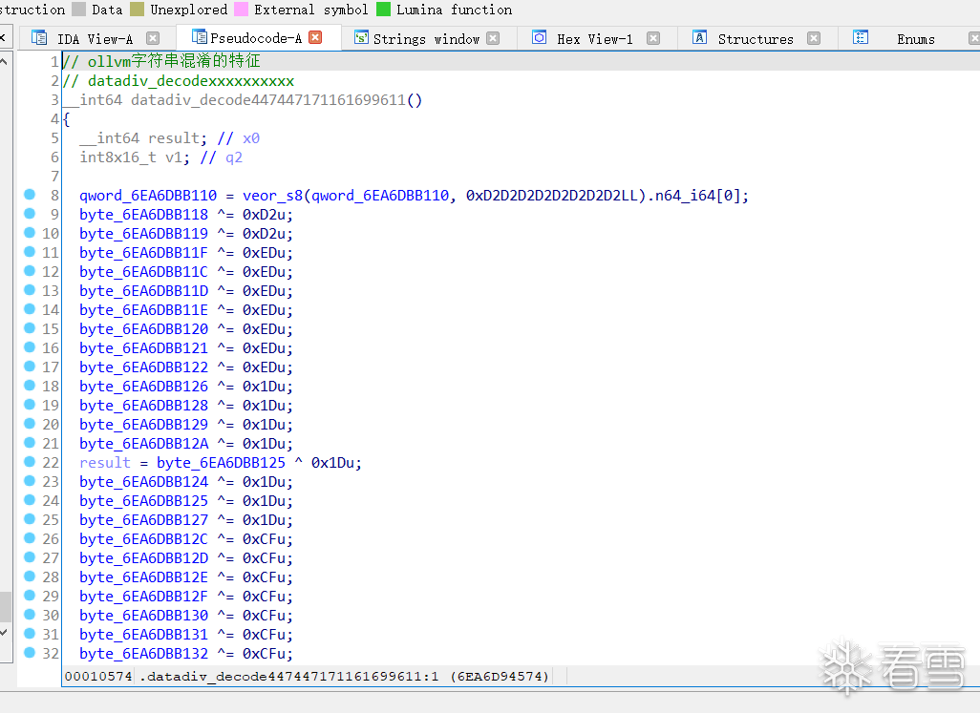Toggle breakpoint dot on line 32
Viewport: 980px width, 713px height.
pyautogui.click(x=30, y=653)
